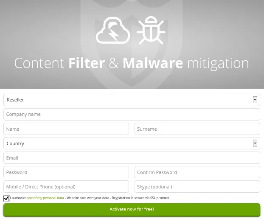Click the cloud lightning icon
264x219 pixels.
click(113, 31)
